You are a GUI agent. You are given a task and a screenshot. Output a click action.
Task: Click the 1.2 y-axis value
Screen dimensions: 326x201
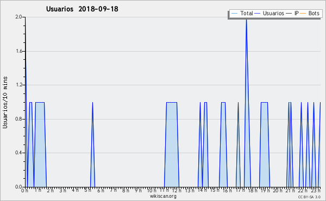[x=19, y=85]
